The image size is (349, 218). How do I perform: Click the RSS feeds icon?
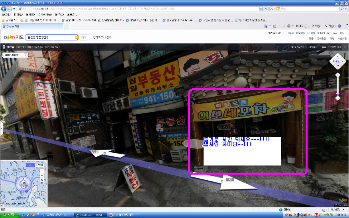(274, 26)
